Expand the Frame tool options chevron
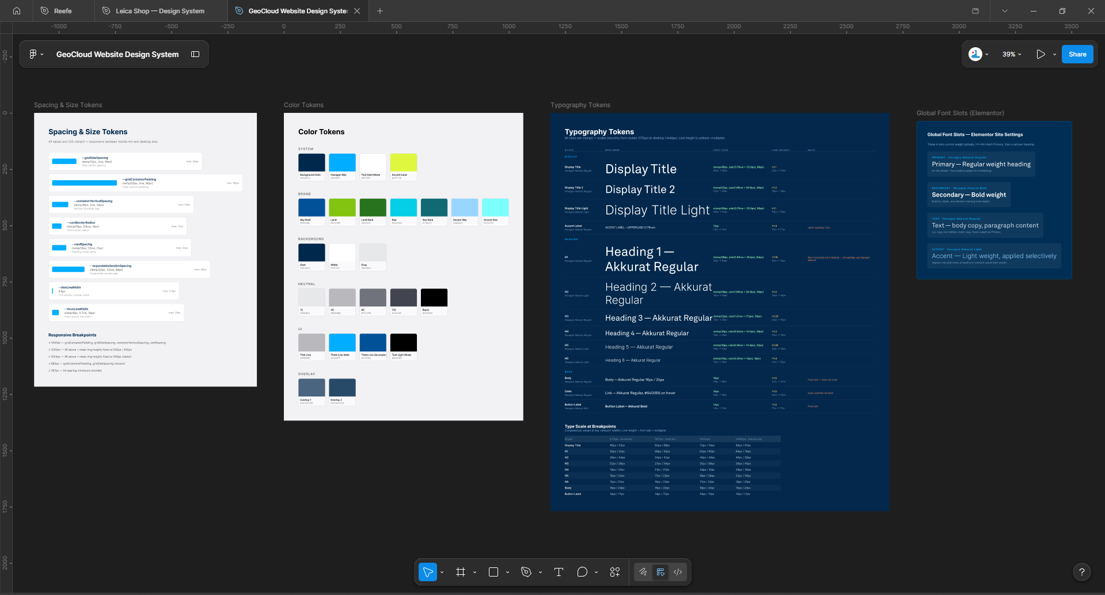The image size is (1105, 595). 474,573
